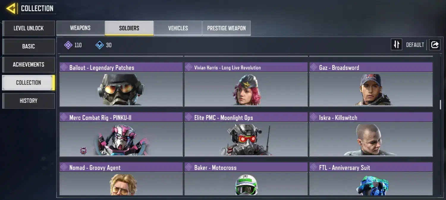The width and height of the screenshot is (446, 200).
Task: Go to the Achievements section
Action: pos(29,65)
